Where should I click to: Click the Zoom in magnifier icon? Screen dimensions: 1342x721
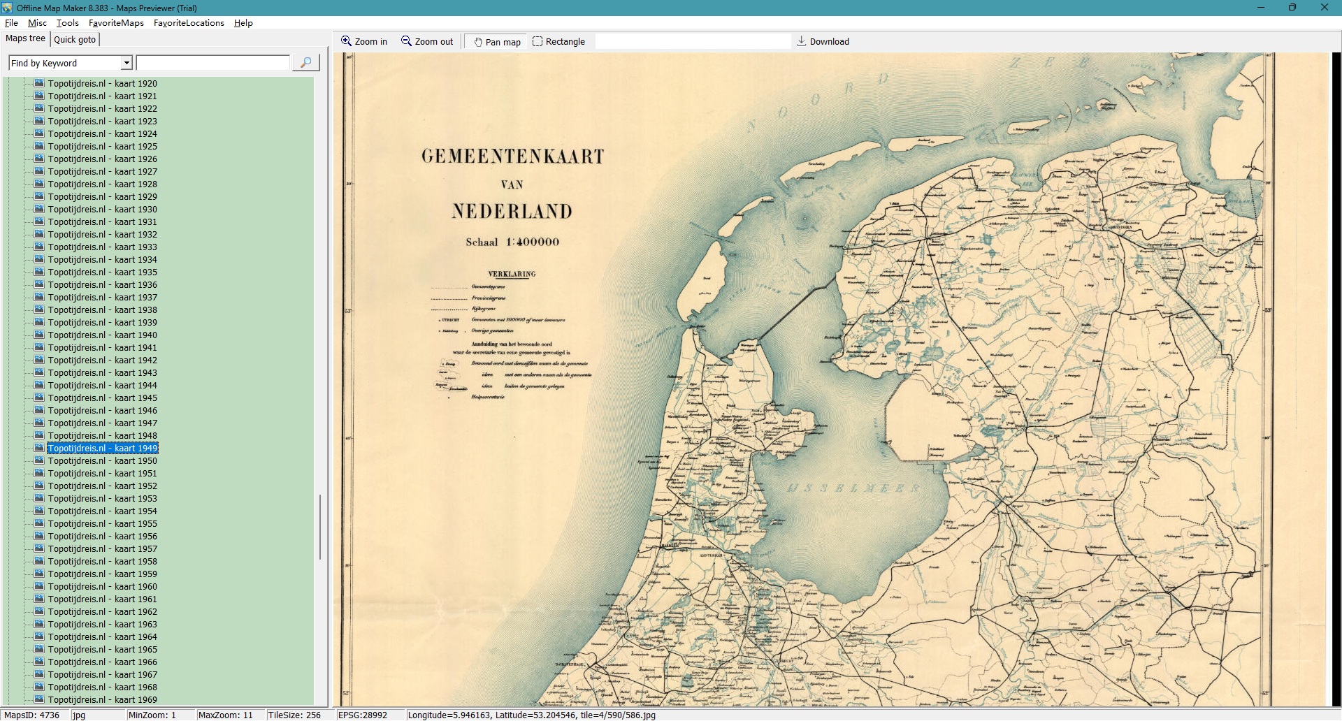[346, 41]
